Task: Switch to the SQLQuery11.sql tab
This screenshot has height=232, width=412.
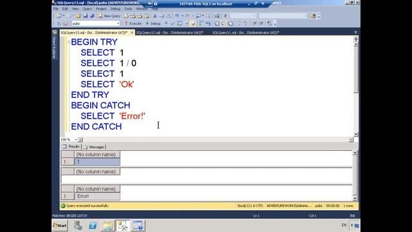Action: pyautogui.click(x=246, y=33)
